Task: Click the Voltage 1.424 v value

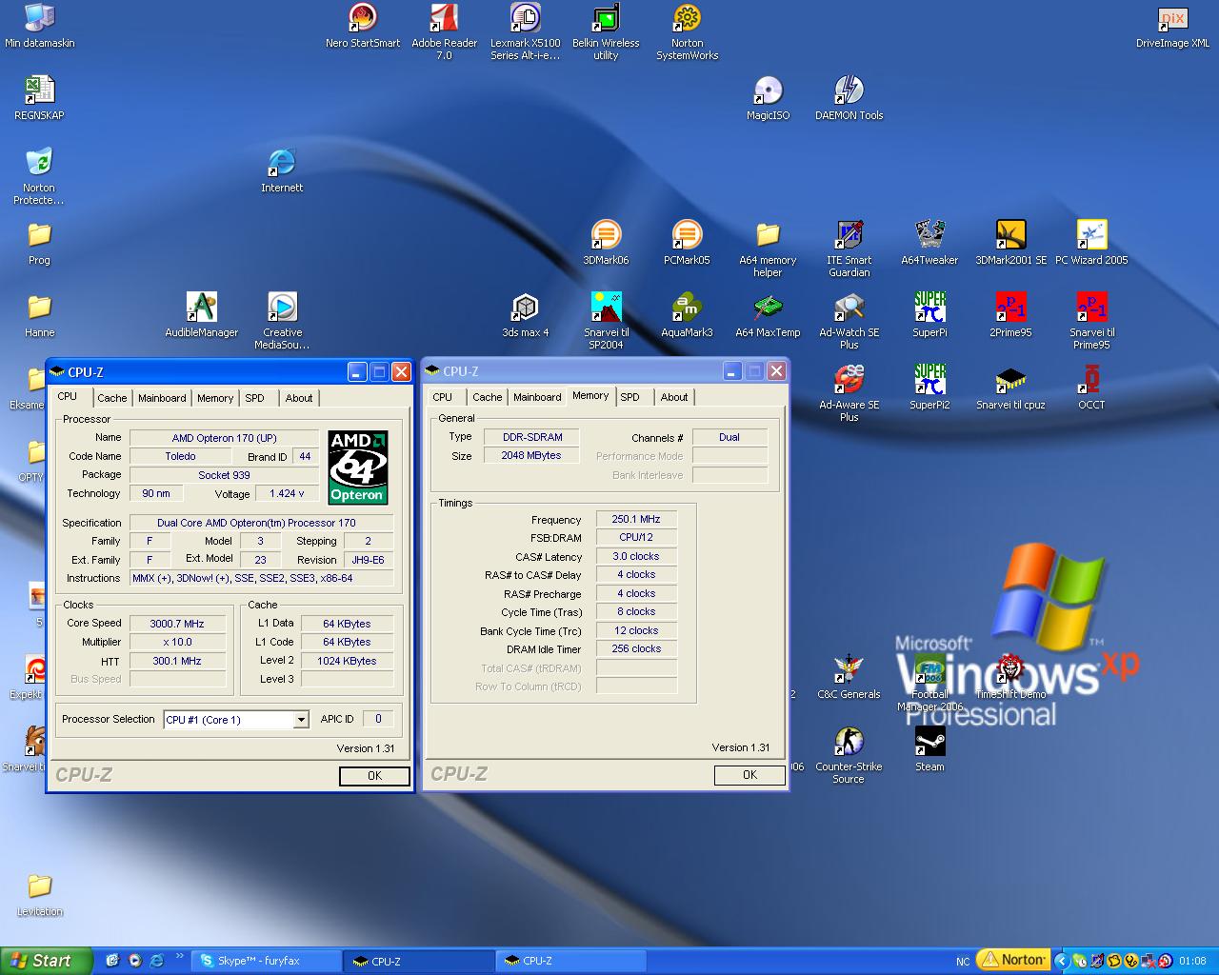Action: pyautogui.click(x=287, y=493)
